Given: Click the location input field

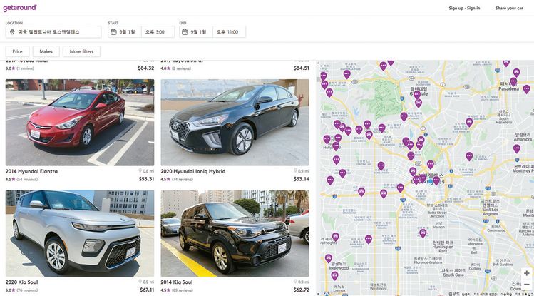Looking at the screenshot, I should [x=57, y=32].
